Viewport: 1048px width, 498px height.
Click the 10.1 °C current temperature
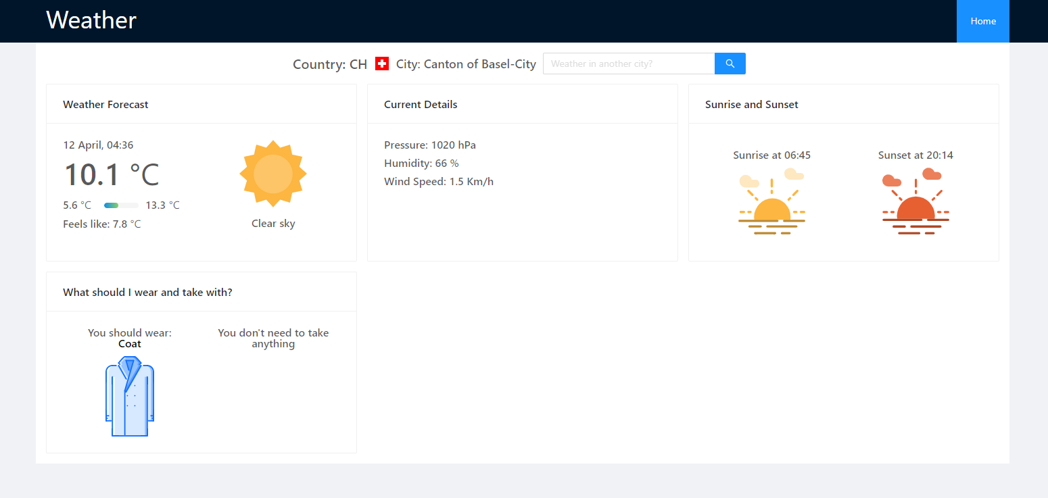112,174
